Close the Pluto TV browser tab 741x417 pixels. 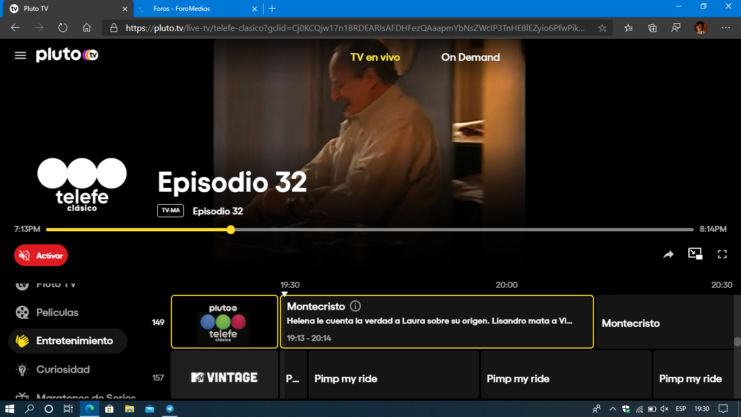coord(125,9)
